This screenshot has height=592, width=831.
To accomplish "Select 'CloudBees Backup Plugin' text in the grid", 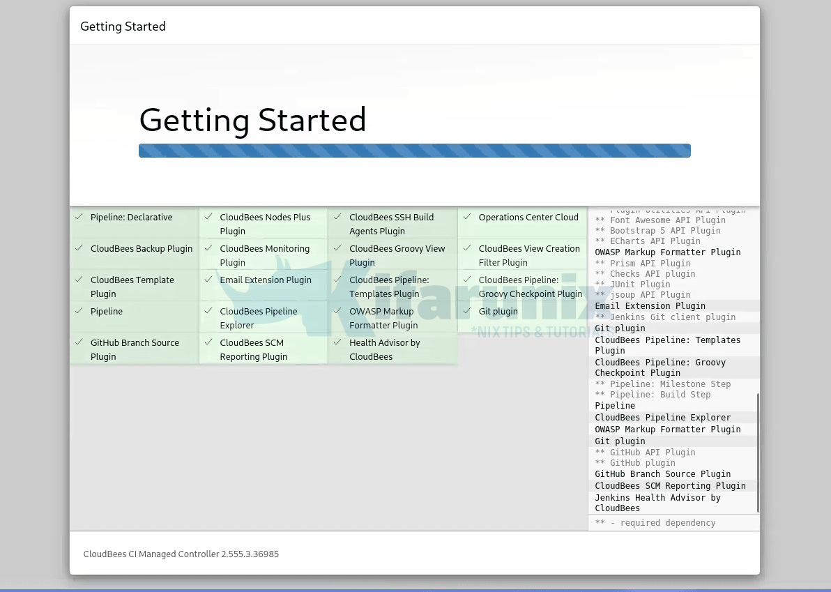I will point(142,248).
